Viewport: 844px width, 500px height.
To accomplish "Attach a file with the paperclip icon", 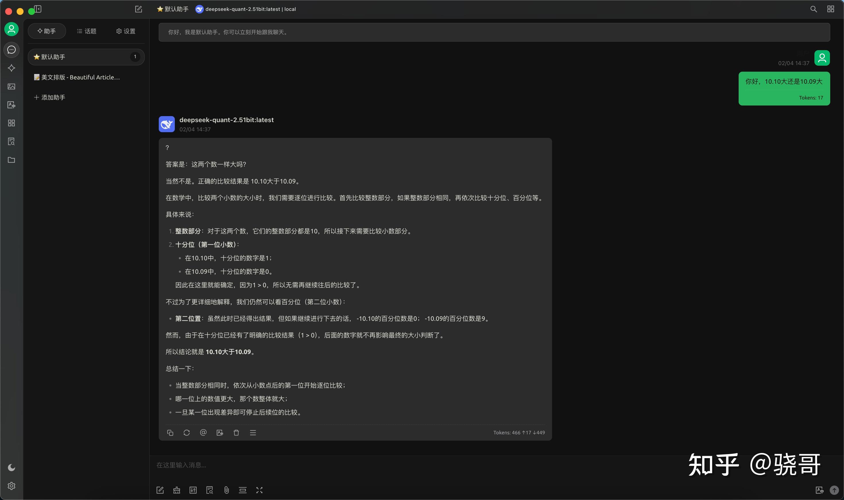I will (x=226, y=490).
